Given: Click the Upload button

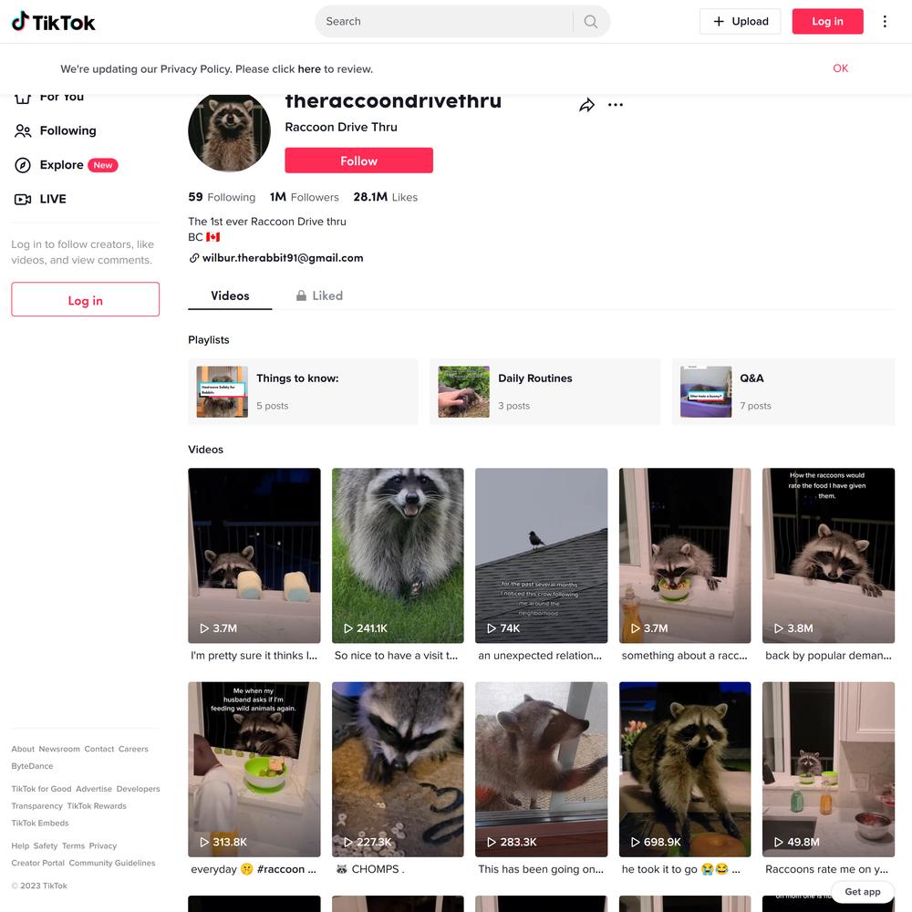Looking at the screenshot, I should tap(740, 22).
